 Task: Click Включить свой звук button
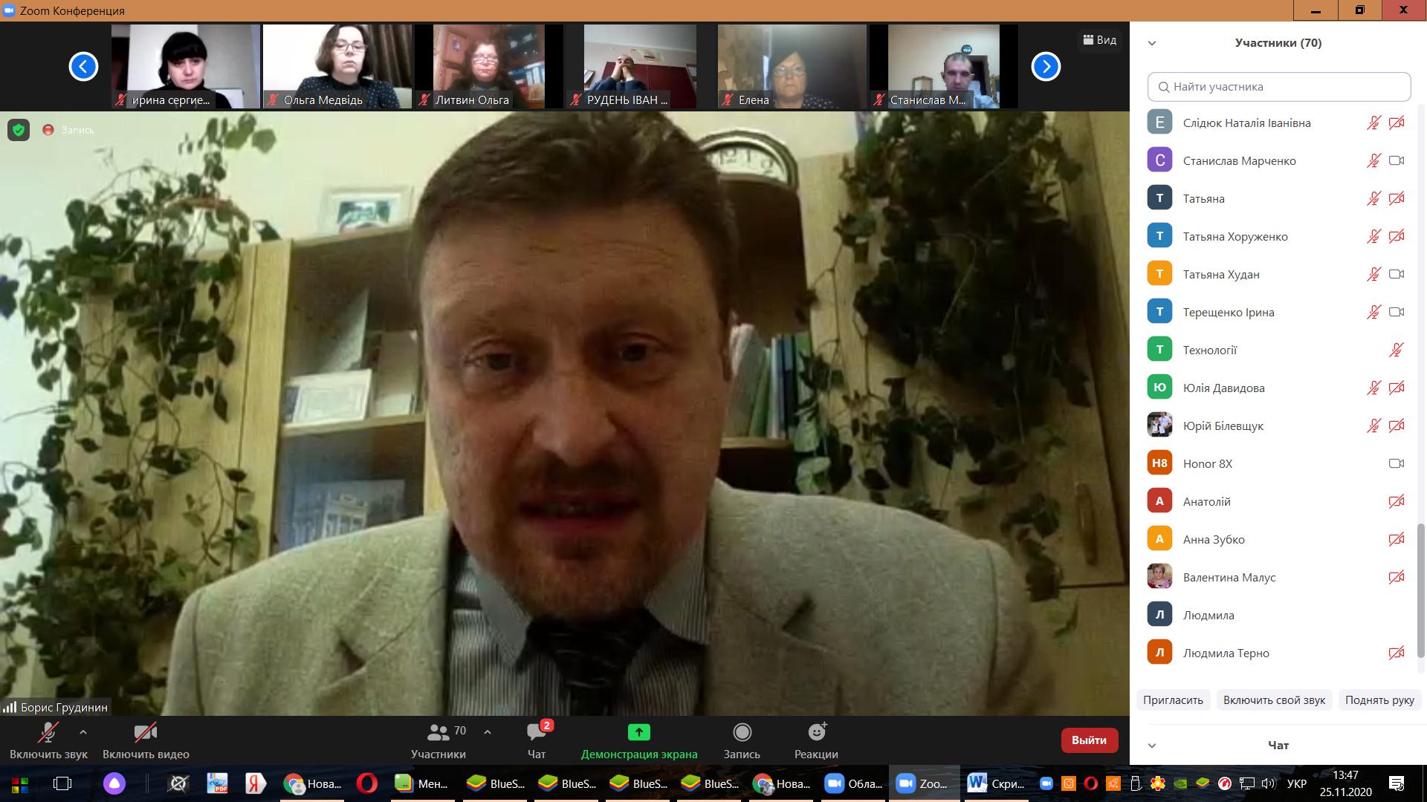pos(1274,700)
